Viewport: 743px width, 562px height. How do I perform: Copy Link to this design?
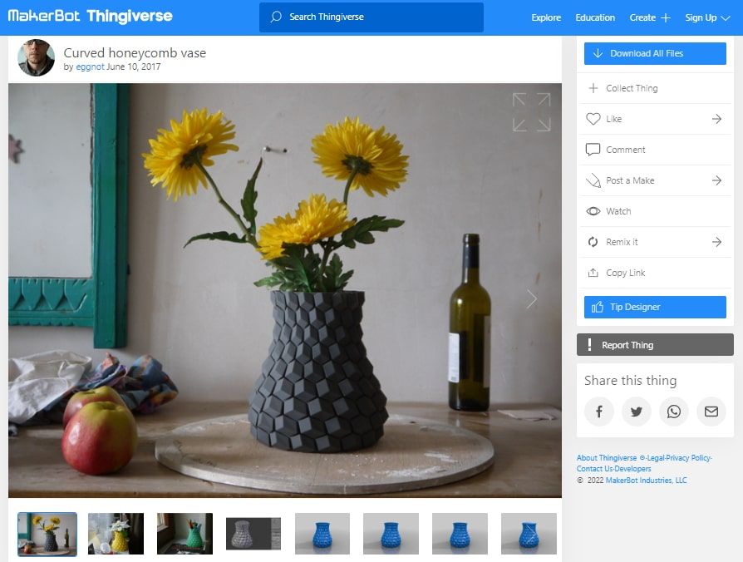[x=593, y=272]
